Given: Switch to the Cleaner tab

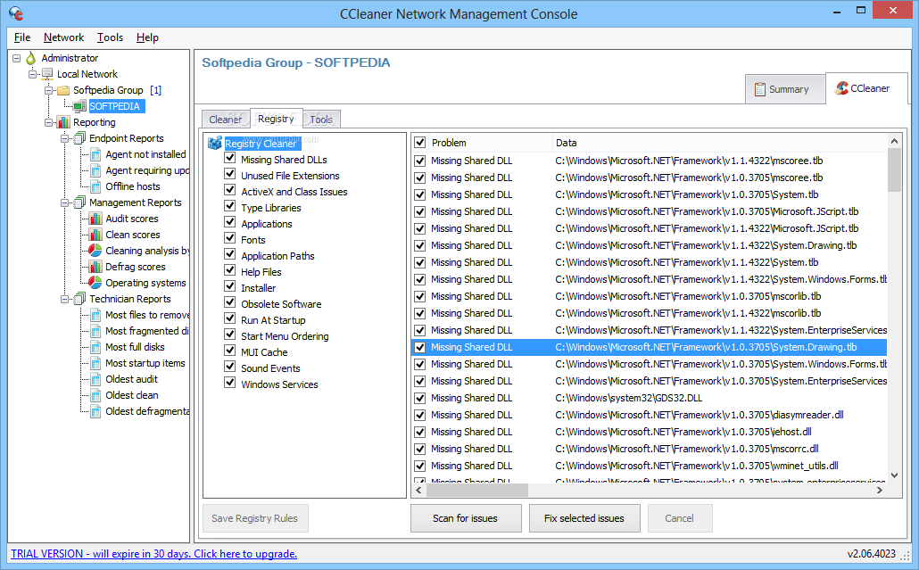Looking at the screenshot, I should pos(226,120).
